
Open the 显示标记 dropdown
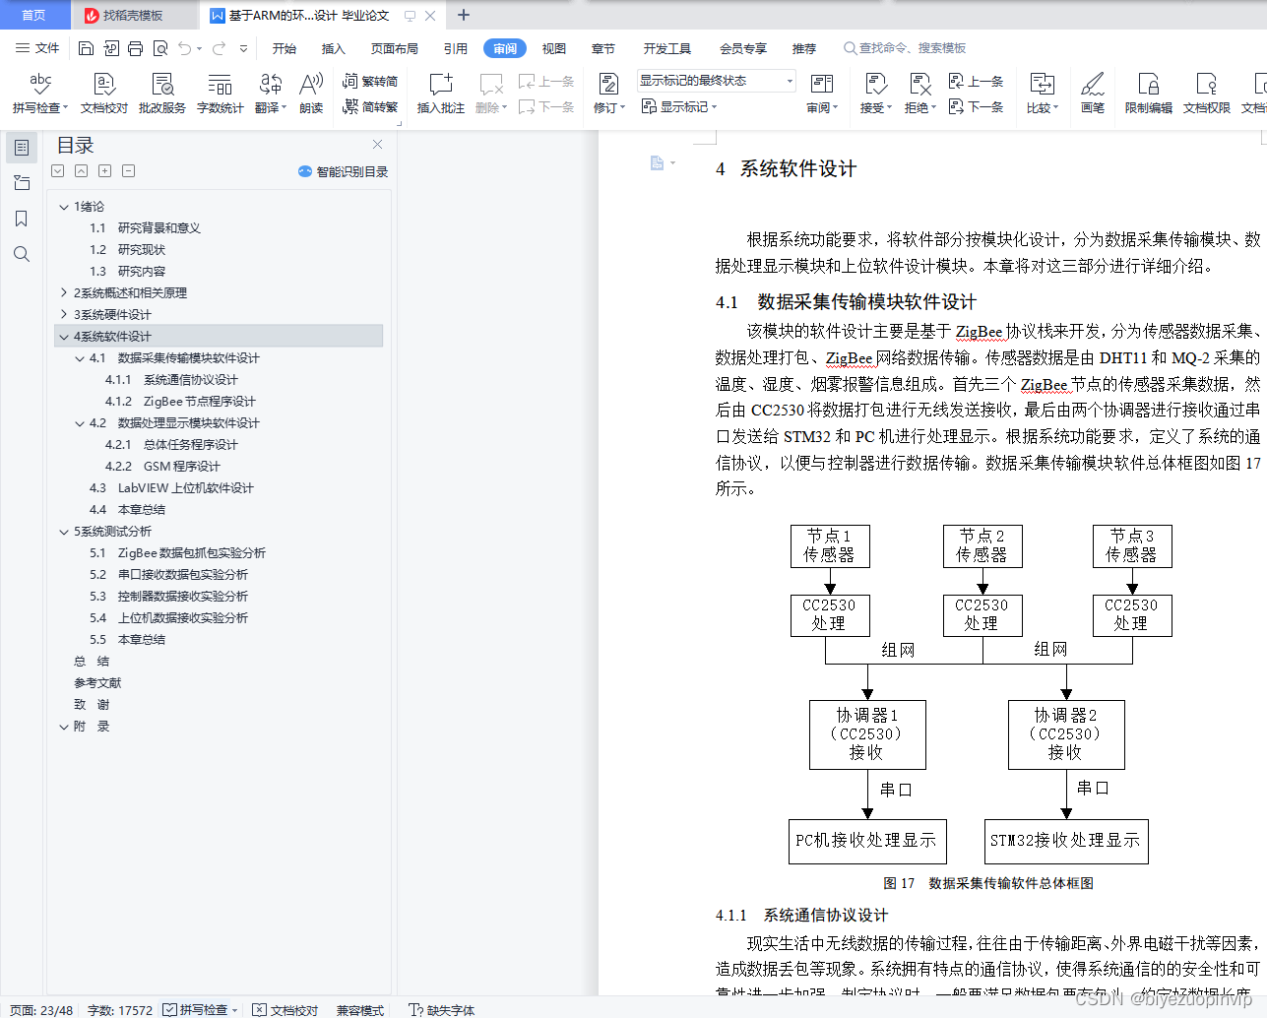(x=679, y=106)
